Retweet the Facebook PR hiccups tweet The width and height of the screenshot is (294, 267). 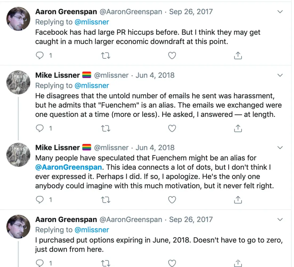[x=106, y=56]
